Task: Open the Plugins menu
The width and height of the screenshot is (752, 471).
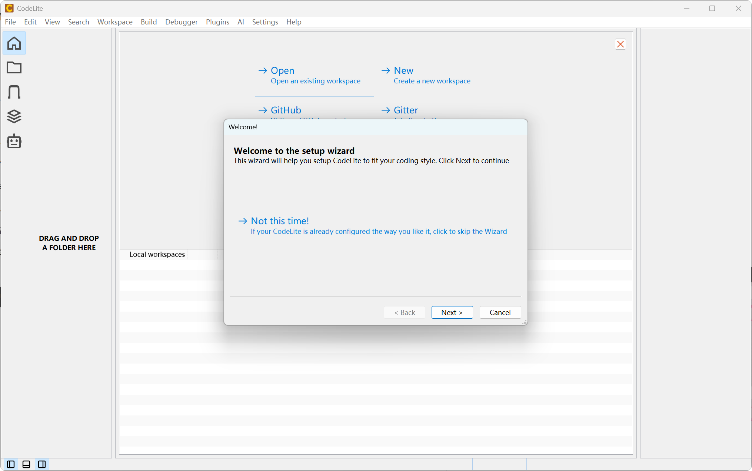Action: tap(217, 22)
